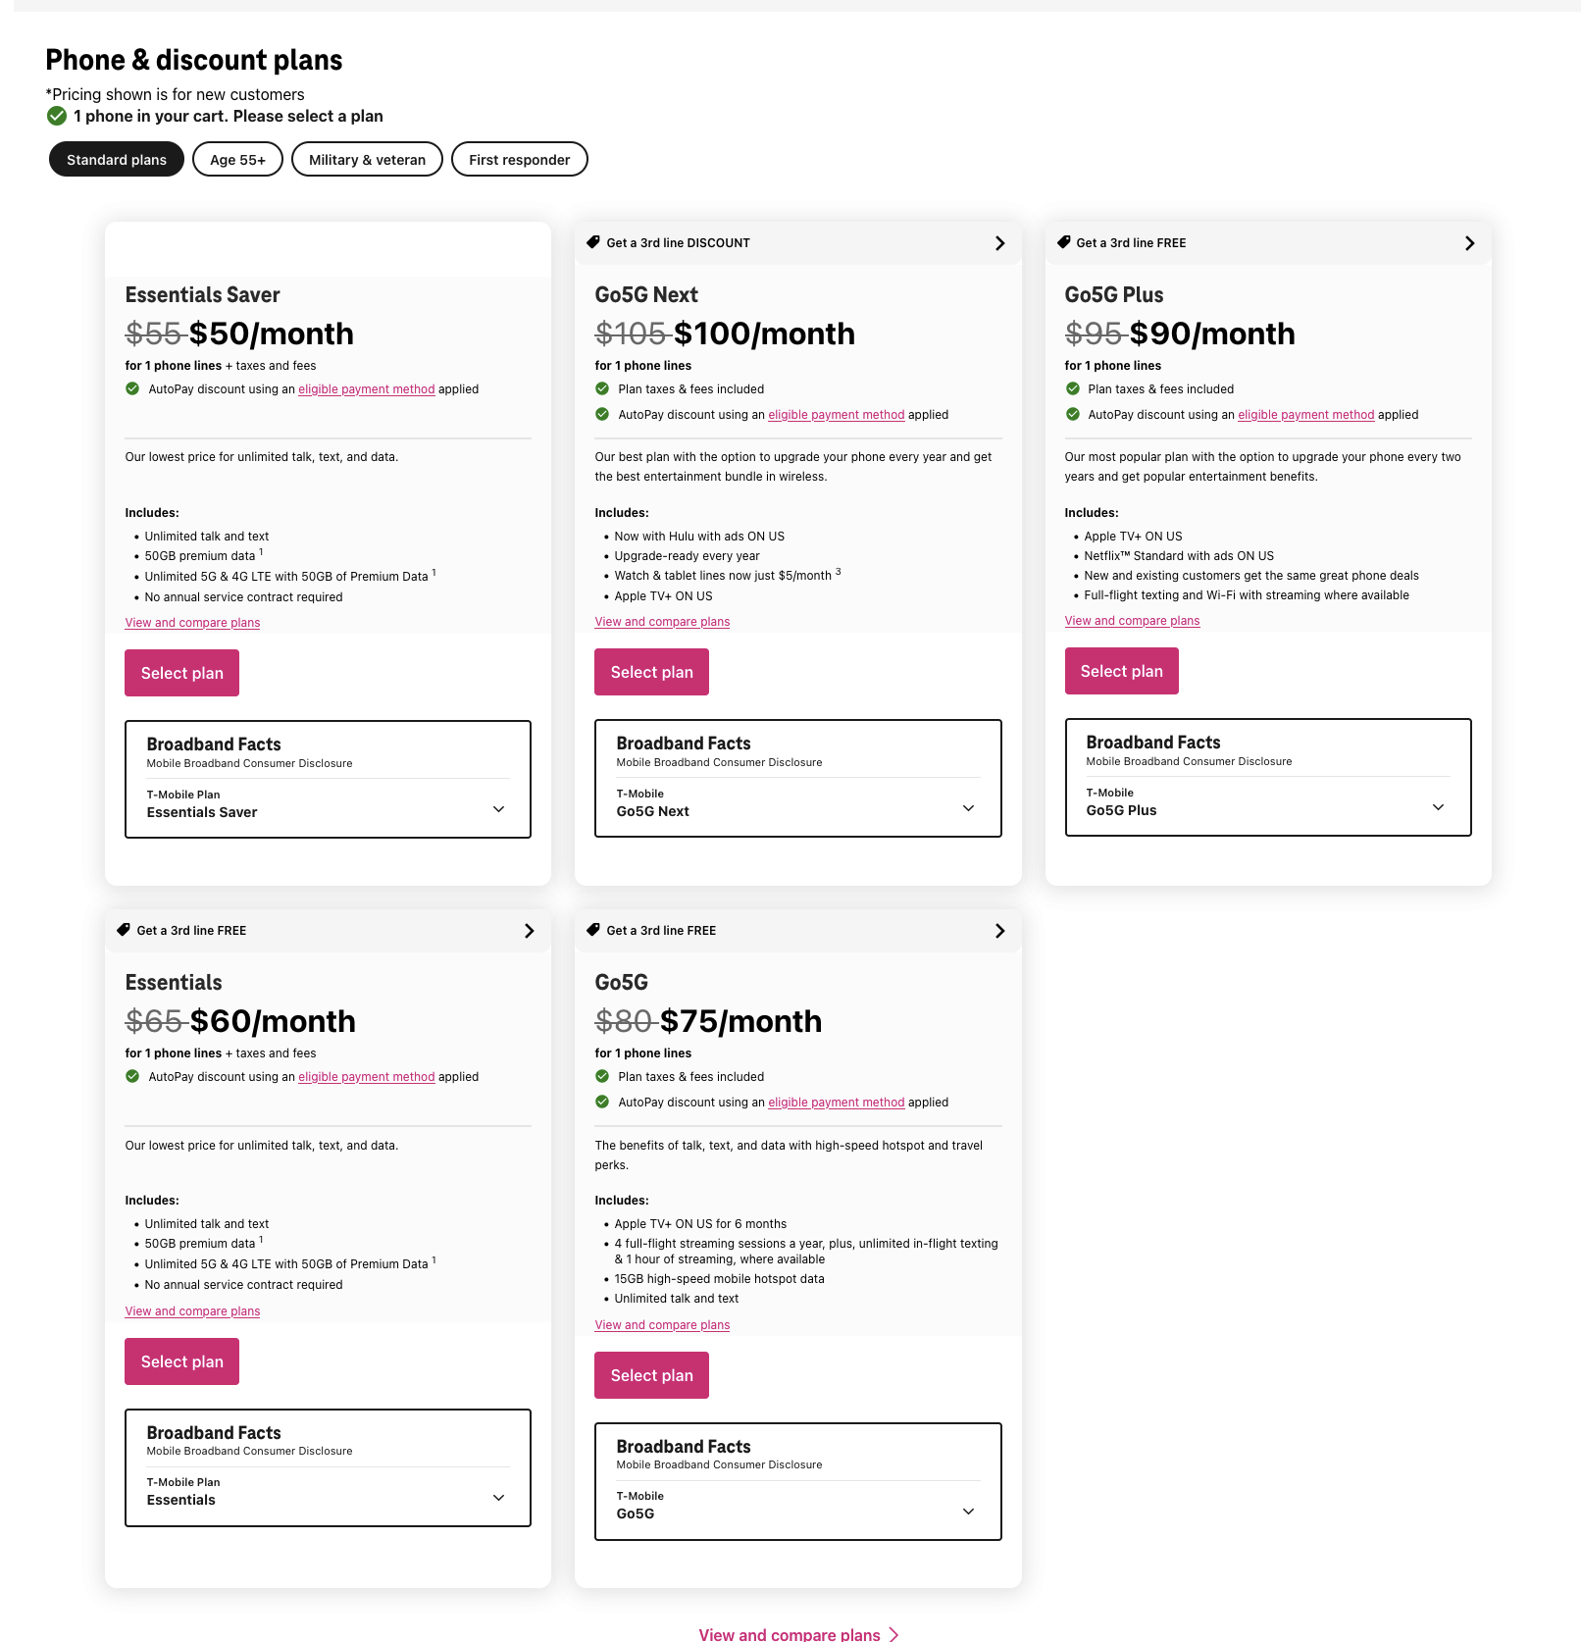Click Select plan for Go5G Plus
1581x1642 pixels.
click(1121, 671)
